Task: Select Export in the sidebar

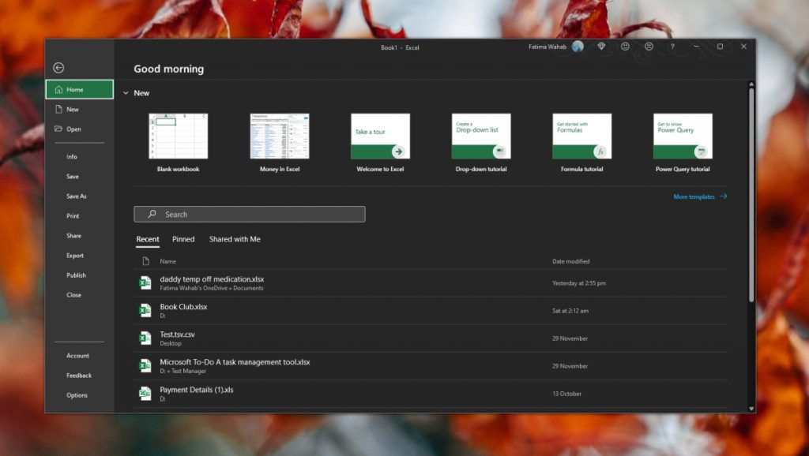Action: (74, 255)
